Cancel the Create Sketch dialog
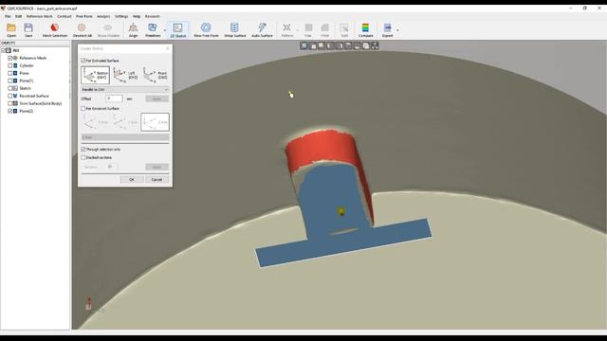The width and height of the screenshot is (607, 341). tap(156, 179)
